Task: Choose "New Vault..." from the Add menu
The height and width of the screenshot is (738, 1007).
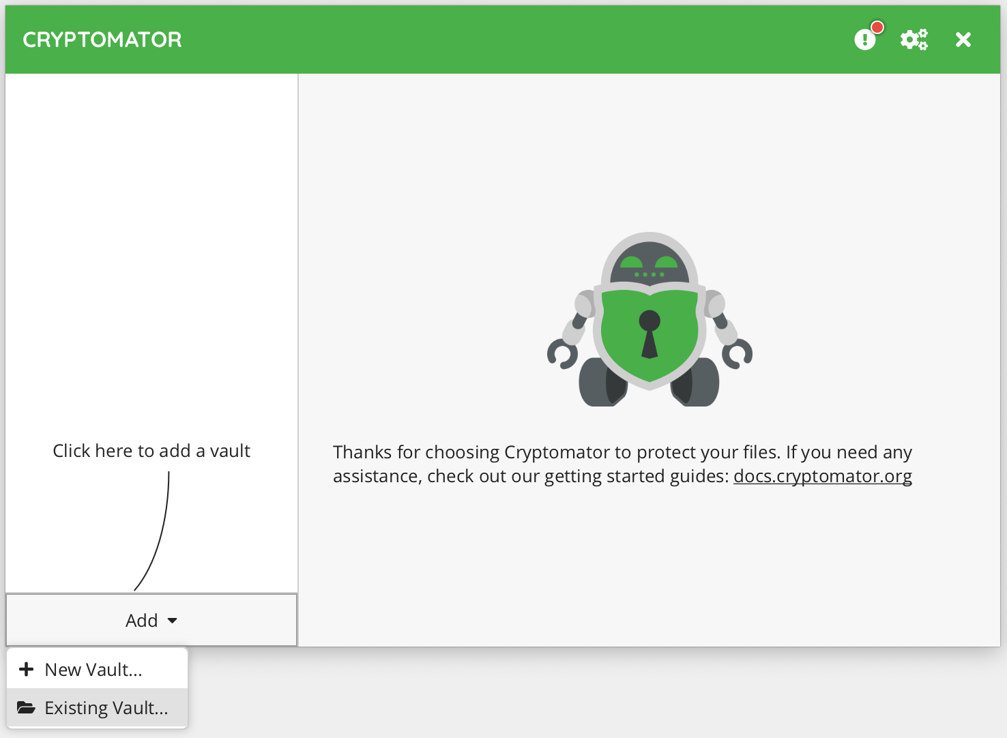Action: tap(93, 670)
